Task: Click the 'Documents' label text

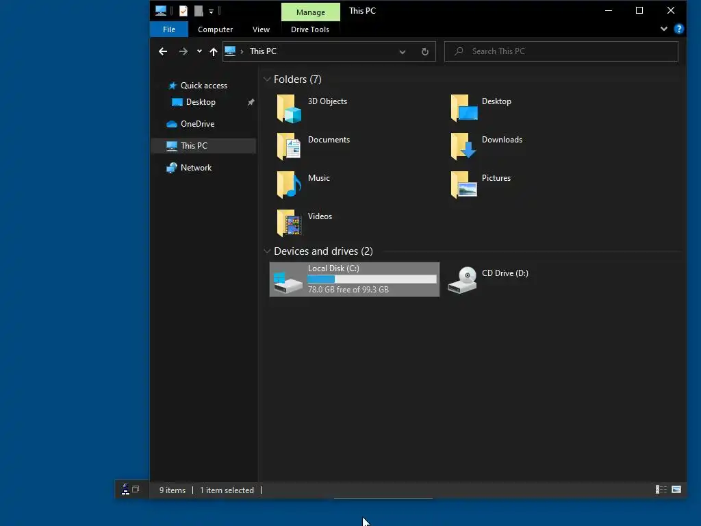Action: [329, 140]
